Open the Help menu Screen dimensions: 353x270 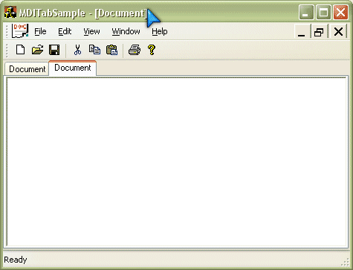coord(160,31)
